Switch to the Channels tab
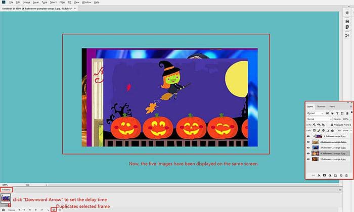This screenshot has height=212, width=354. (321, 107)
